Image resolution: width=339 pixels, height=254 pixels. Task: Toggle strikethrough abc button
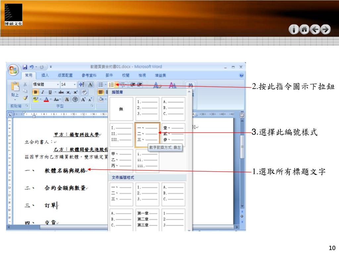[x=61, y=92]
